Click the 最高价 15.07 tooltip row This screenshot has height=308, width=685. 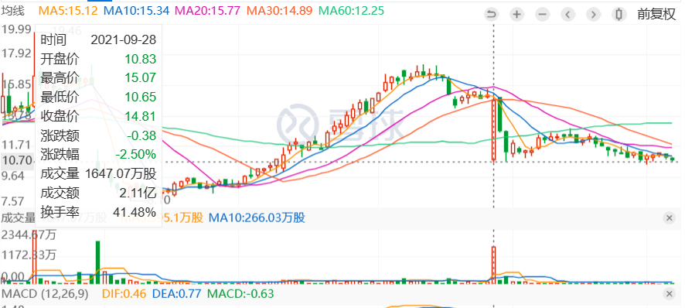click(98, 78)
